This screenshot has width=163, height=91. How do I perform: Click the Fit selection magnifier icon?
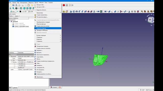pos(13,8)
